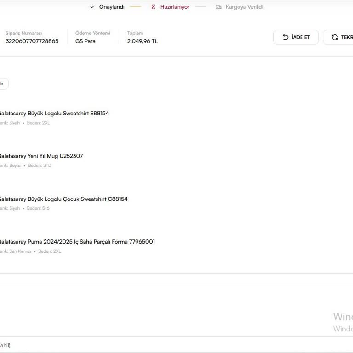353x353 pixels.
Task: Click the checkmark icon beside Onaylandı
Action: tap(92, 7)
